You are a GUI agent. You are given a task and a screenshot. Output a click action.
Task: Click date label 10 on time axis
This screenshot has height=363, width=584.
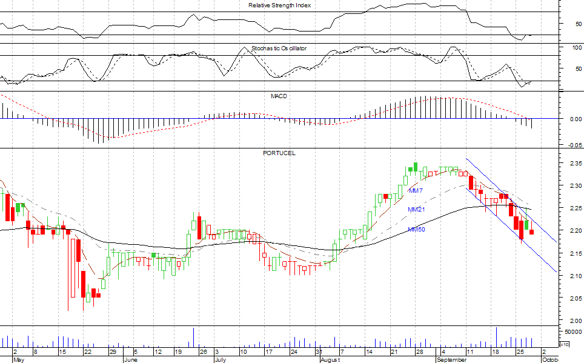point(243,352)
